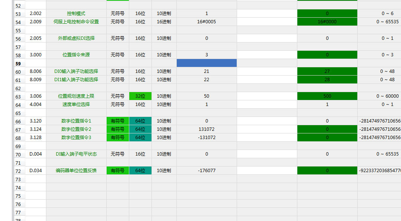Screen dimensions: 401x221
Task: Select default value 16#0000 green cell
Action: [327, 22]
